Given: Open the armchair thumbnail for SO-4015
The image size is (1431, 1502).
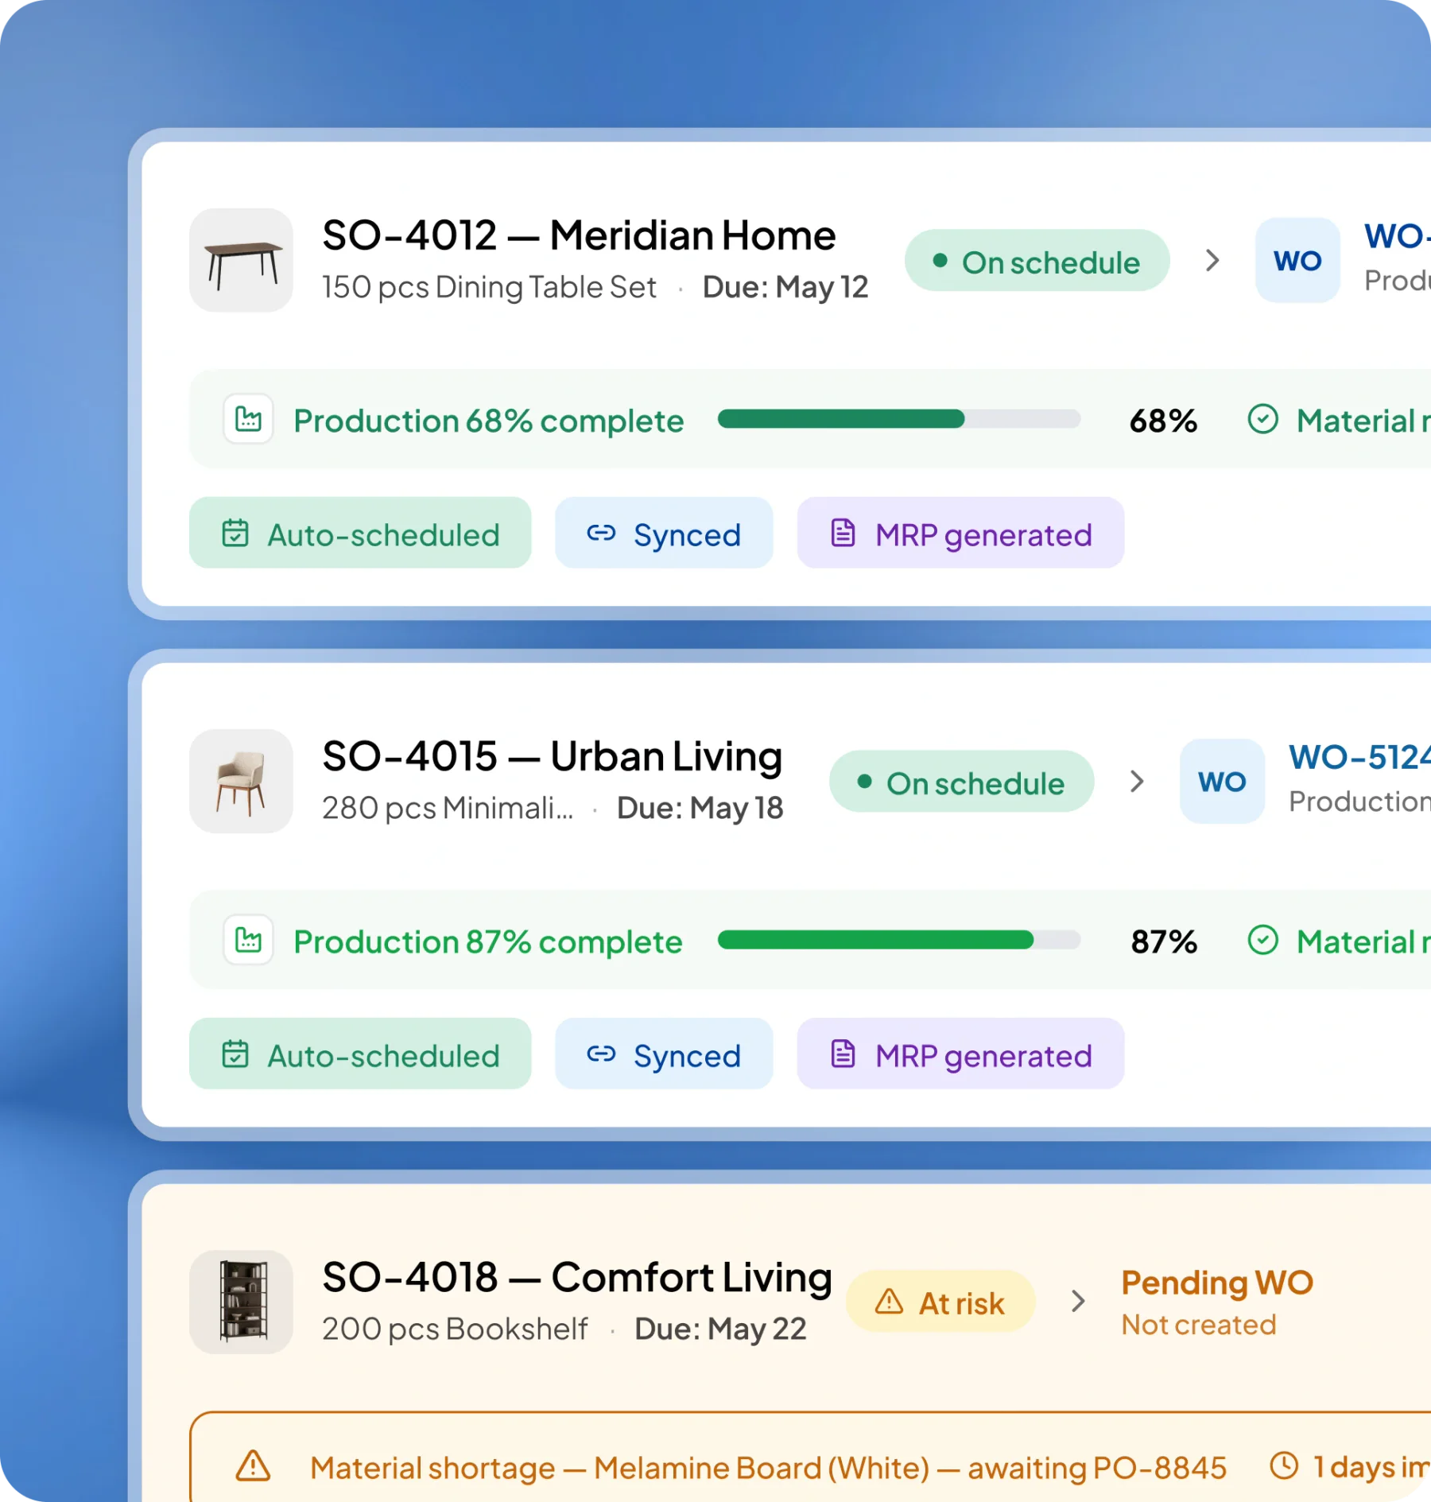Looking at the screenshot, I should pos(241,781).
